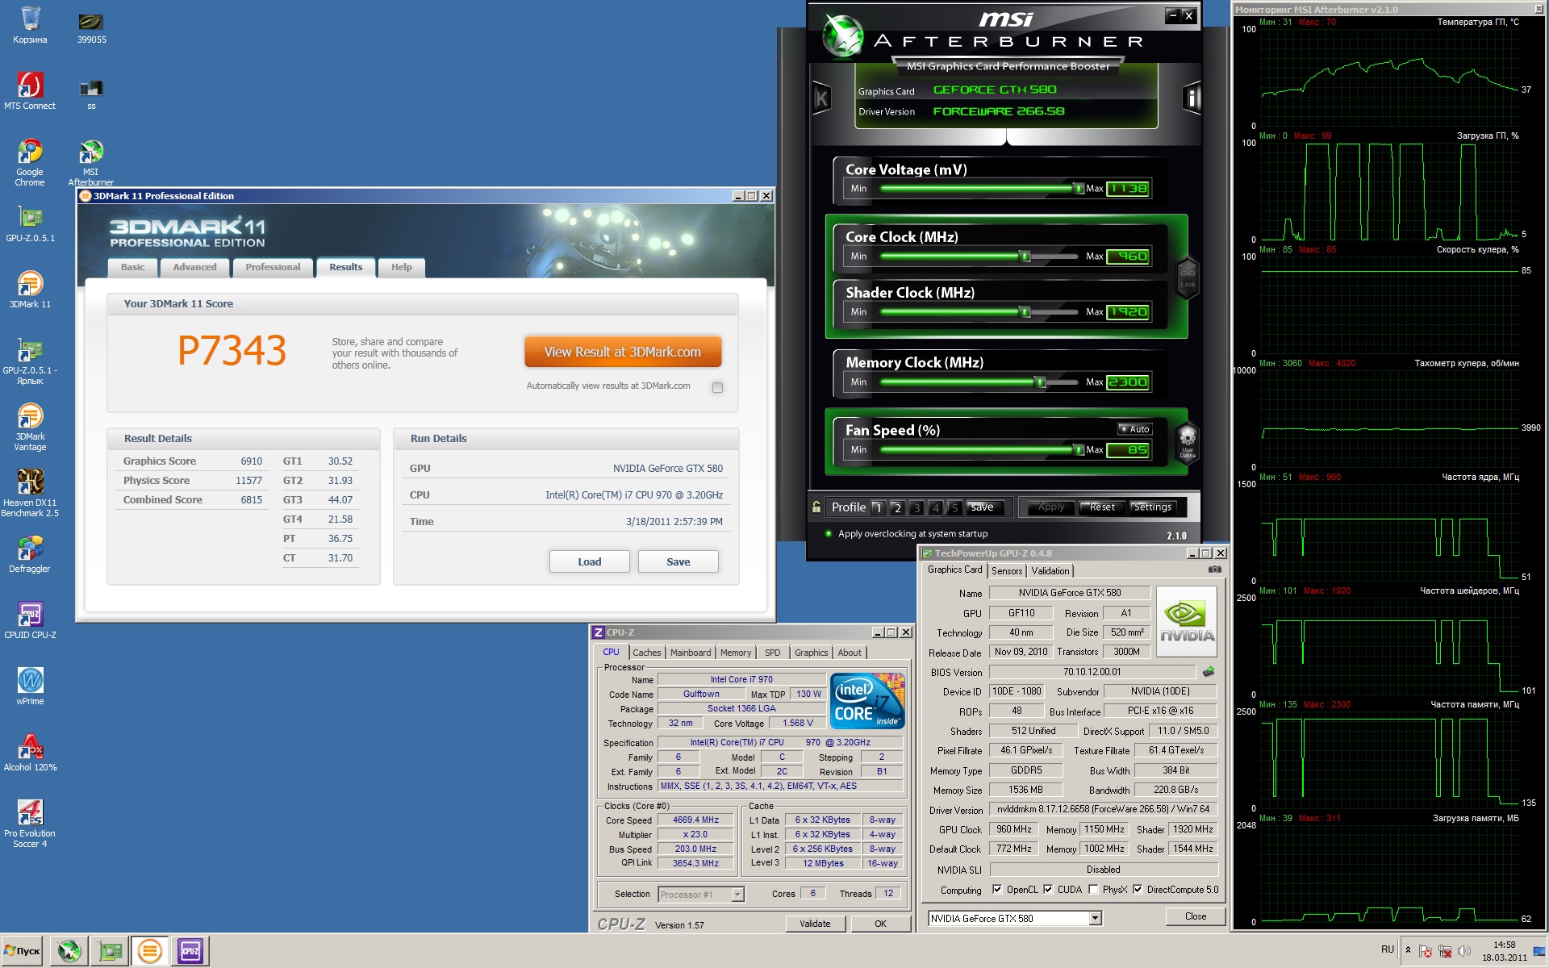
Task: Open Heaven DX11 Benchmark desktop icon
Action: coord(30,483)
